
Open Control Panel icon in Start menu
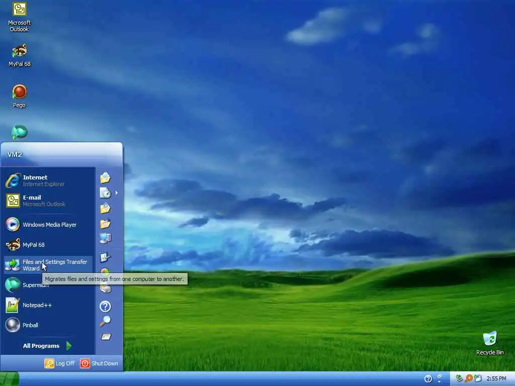click(105, 257)
